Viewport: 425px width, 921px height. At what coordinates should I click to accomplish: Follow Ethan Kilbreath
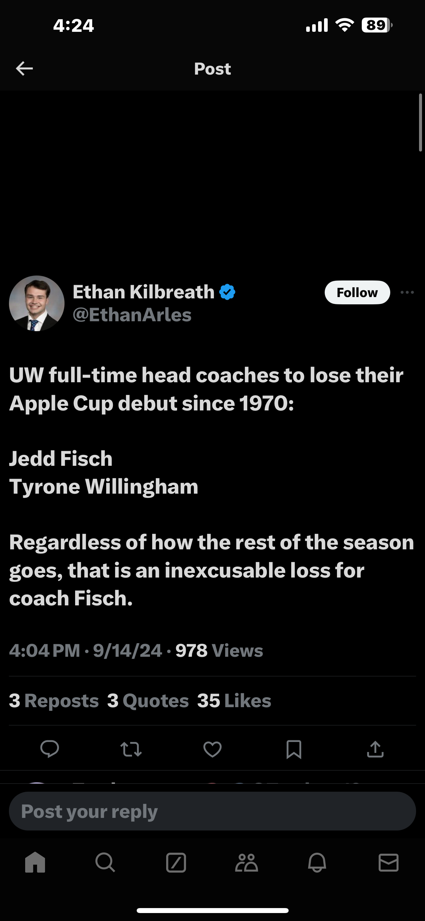357,292
